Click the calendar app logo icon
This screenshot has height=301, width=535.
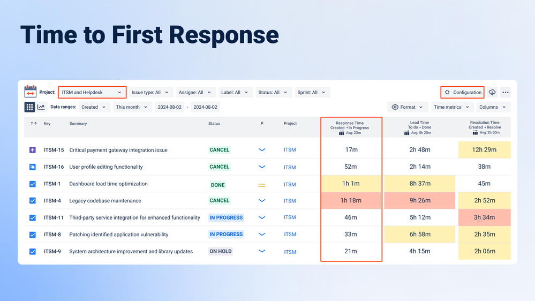click(31, 92)
